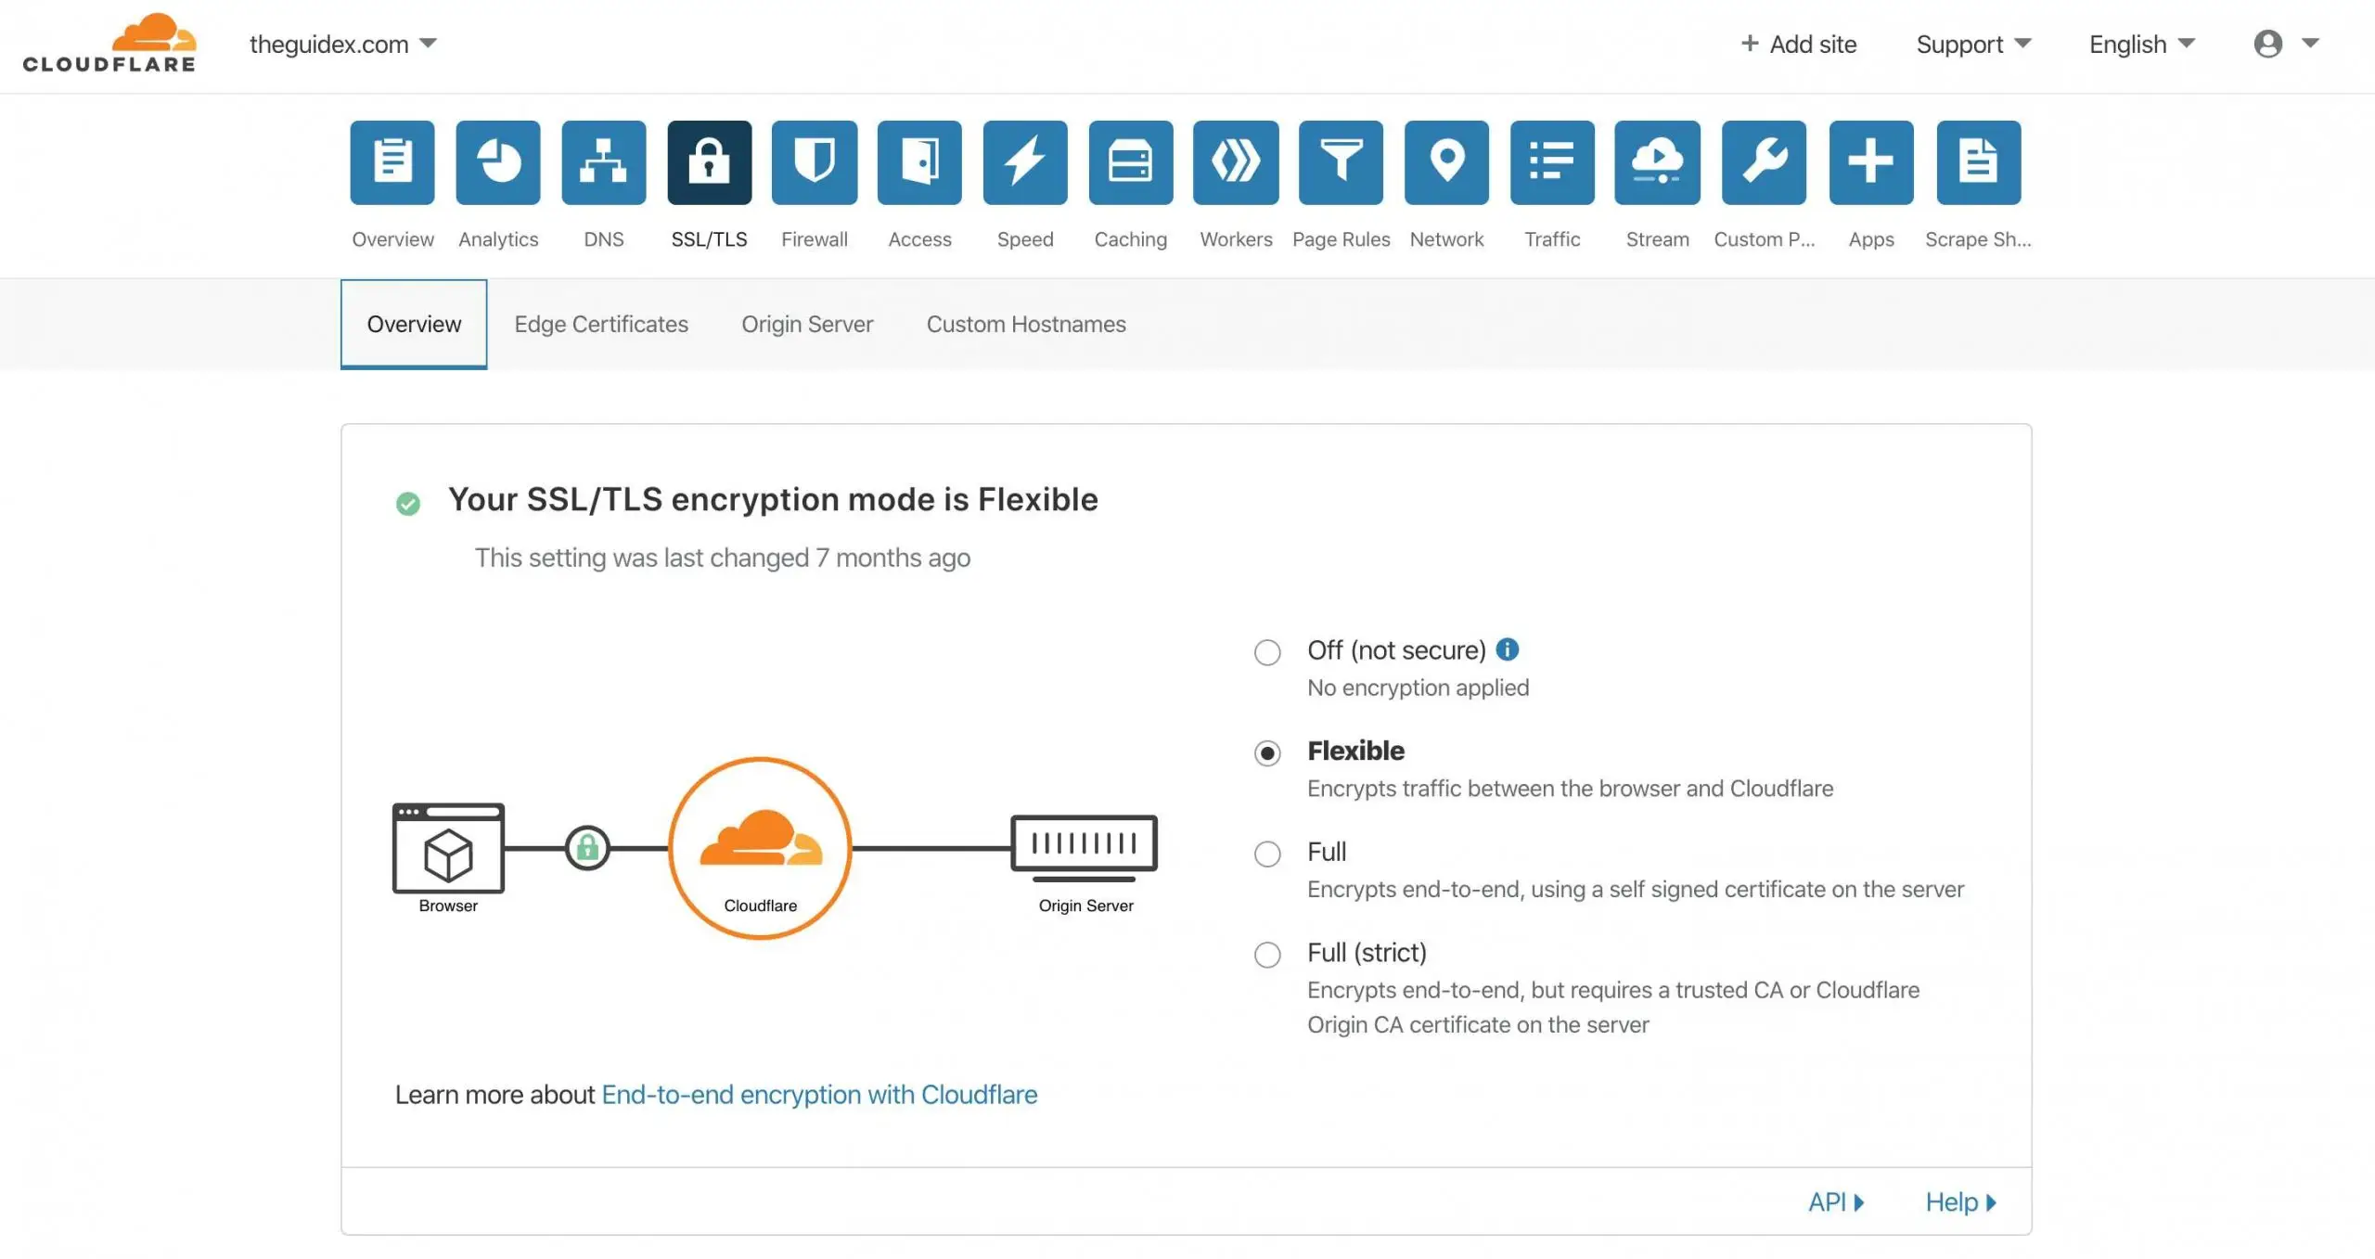Select the Full encryption radio button

tap(1267, 854)
